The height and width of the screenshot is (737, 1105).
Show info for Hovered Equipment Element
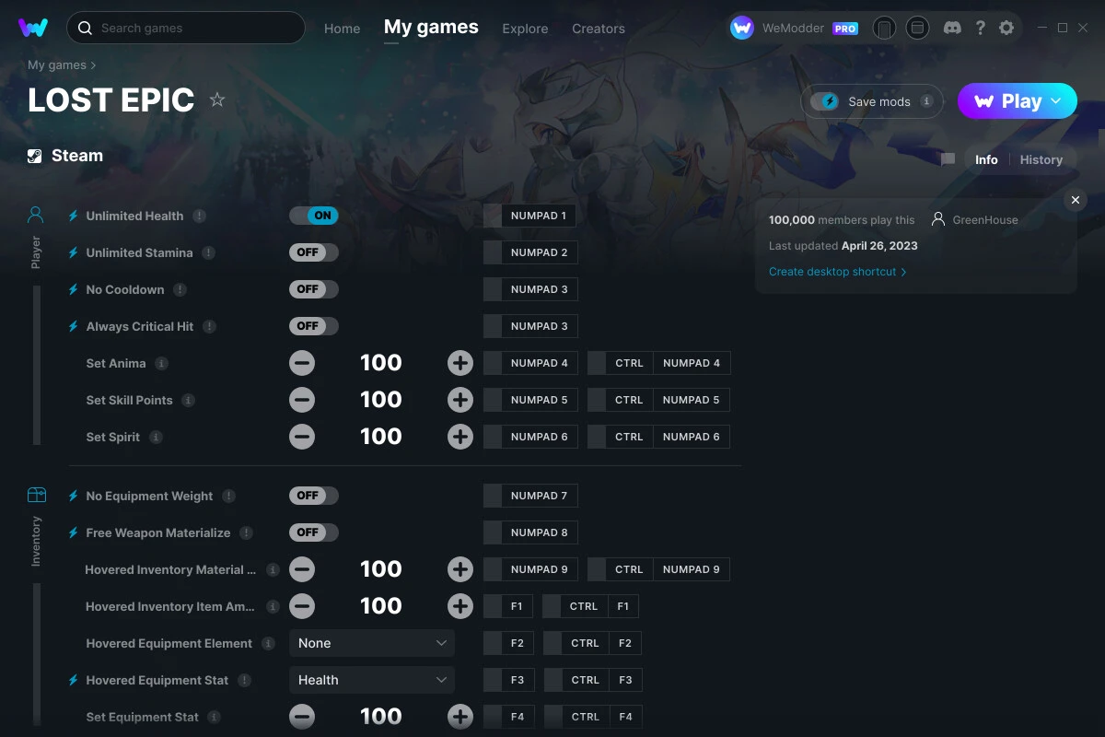268,643
